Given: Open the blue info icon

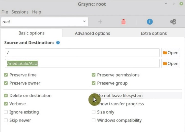Looking at the screenshot, I should tap(150, 22).
